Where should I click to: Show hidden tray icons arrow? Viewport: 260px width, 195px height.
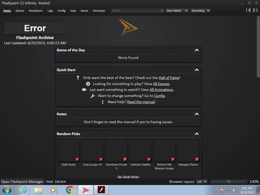pyautogui.click(x=216, y=190)
